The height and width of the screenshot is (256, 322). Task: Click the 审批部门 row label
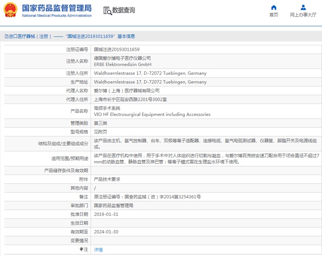click(79, 206)
